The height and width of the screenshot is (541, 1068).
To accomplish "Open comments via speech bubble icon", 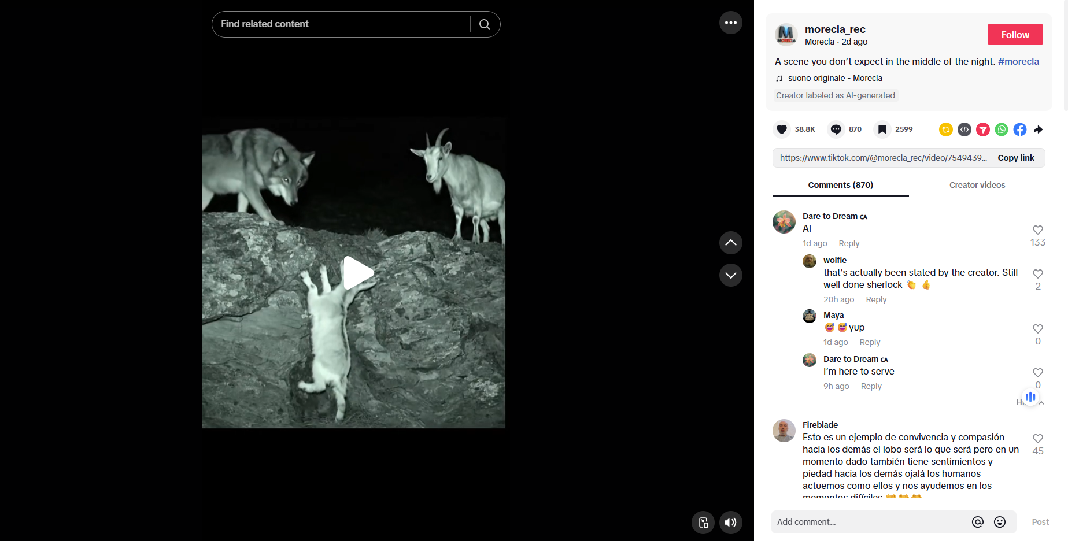I will point(836,129).
